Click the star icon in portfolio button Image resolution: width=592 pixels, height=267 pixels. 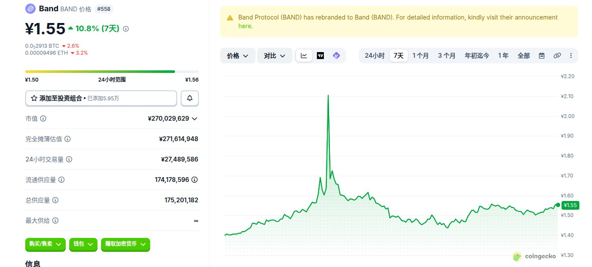[34, 99]
